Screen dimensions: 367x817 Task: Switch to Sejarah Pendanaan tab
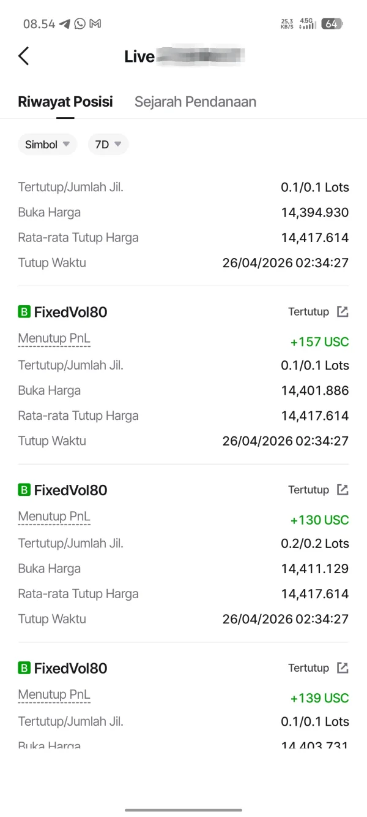click(195, 102)
